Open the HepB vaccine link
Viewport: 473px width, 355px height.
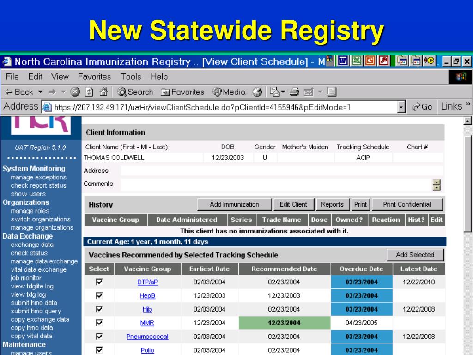[147, 295]
